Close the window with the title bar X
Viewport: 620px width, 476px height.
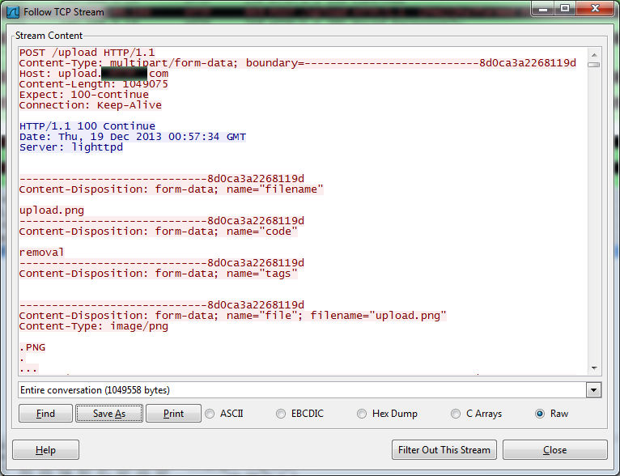tap(594, 9)
